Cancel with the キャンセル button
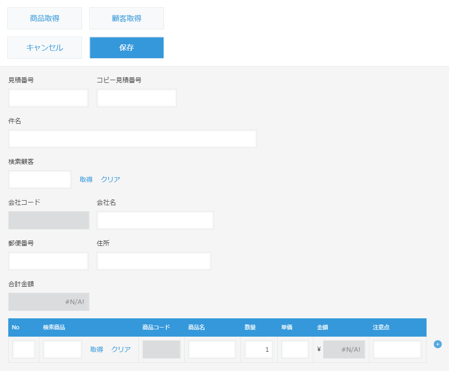Image resolution: width=449 pixels, height=371 pixels. [45, 48]
